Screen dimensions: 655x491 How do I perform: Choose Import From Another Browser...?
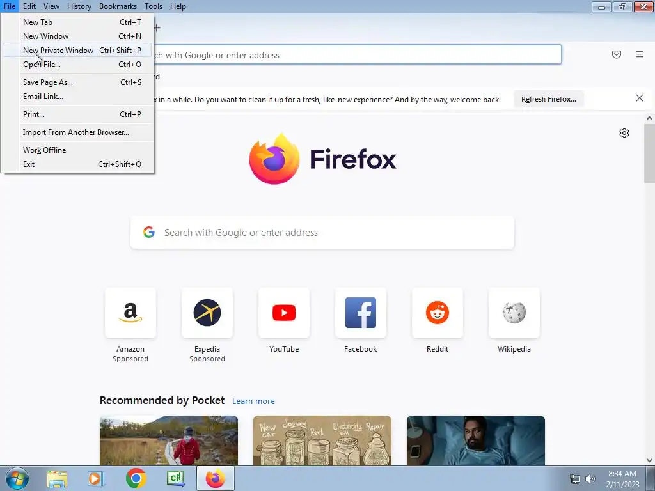click(x=77, y=132)
